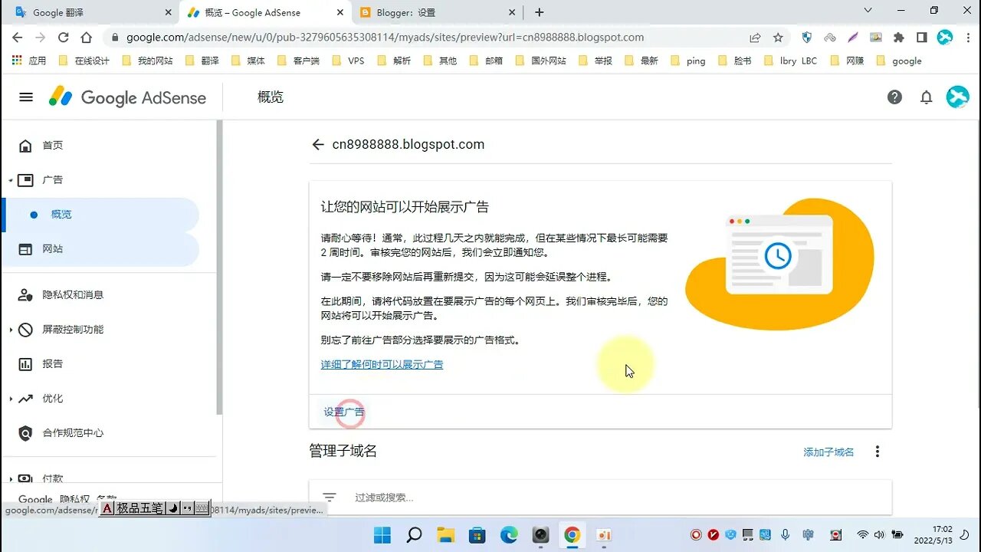Expand the 付款 sidebar section
The width and height of the screenshot is (981, 552).
[x=11, y=478]
